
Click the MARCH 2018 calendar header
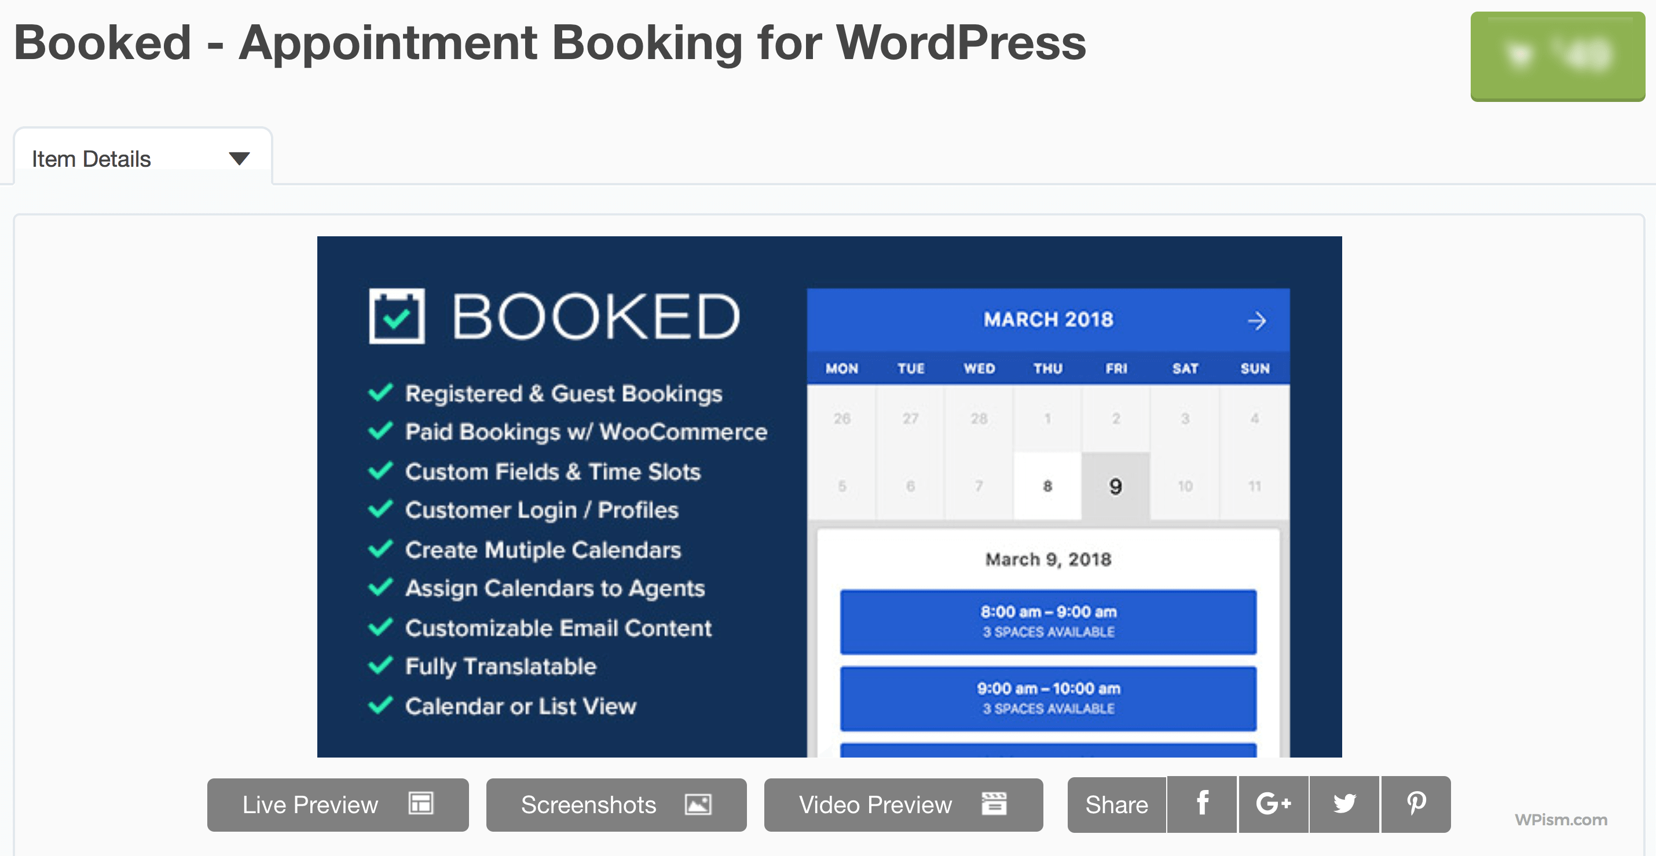(x=1049, y=320)
